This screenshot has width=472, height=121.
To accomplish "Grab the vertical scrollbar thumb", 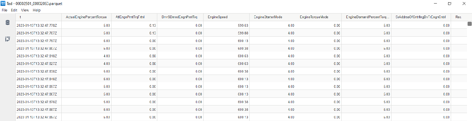I will [470, 23].
